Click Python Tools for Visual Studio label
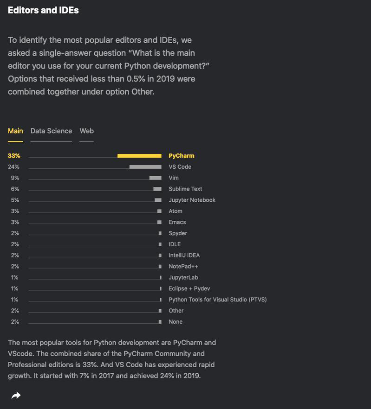371x409 pixels. tap(217, 300)
